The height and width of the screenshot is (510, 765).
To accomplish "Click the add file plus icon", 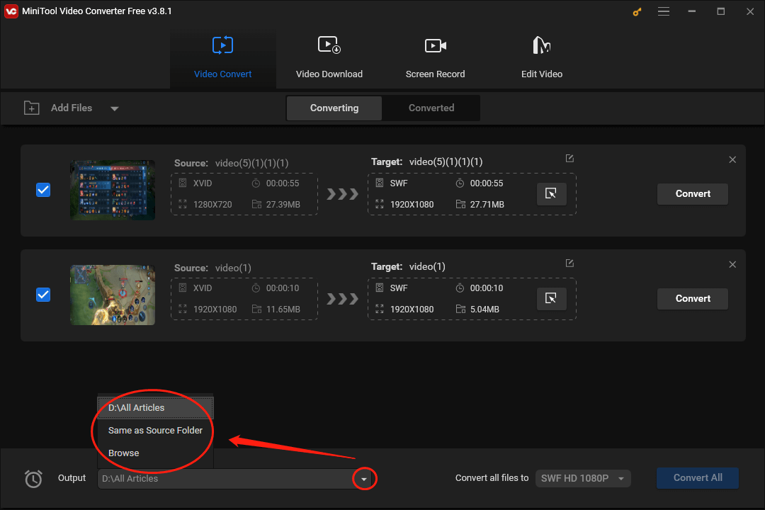I will pos(32,108).
